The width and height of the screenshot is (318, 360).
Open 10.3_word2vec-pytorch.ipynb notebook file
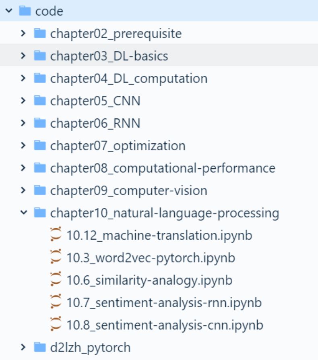point(151,258)
